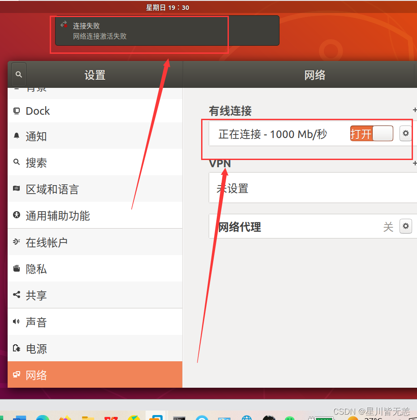417x420 pixels.
Task: Click the search magnifier button in Settings header
Action: 19,74
